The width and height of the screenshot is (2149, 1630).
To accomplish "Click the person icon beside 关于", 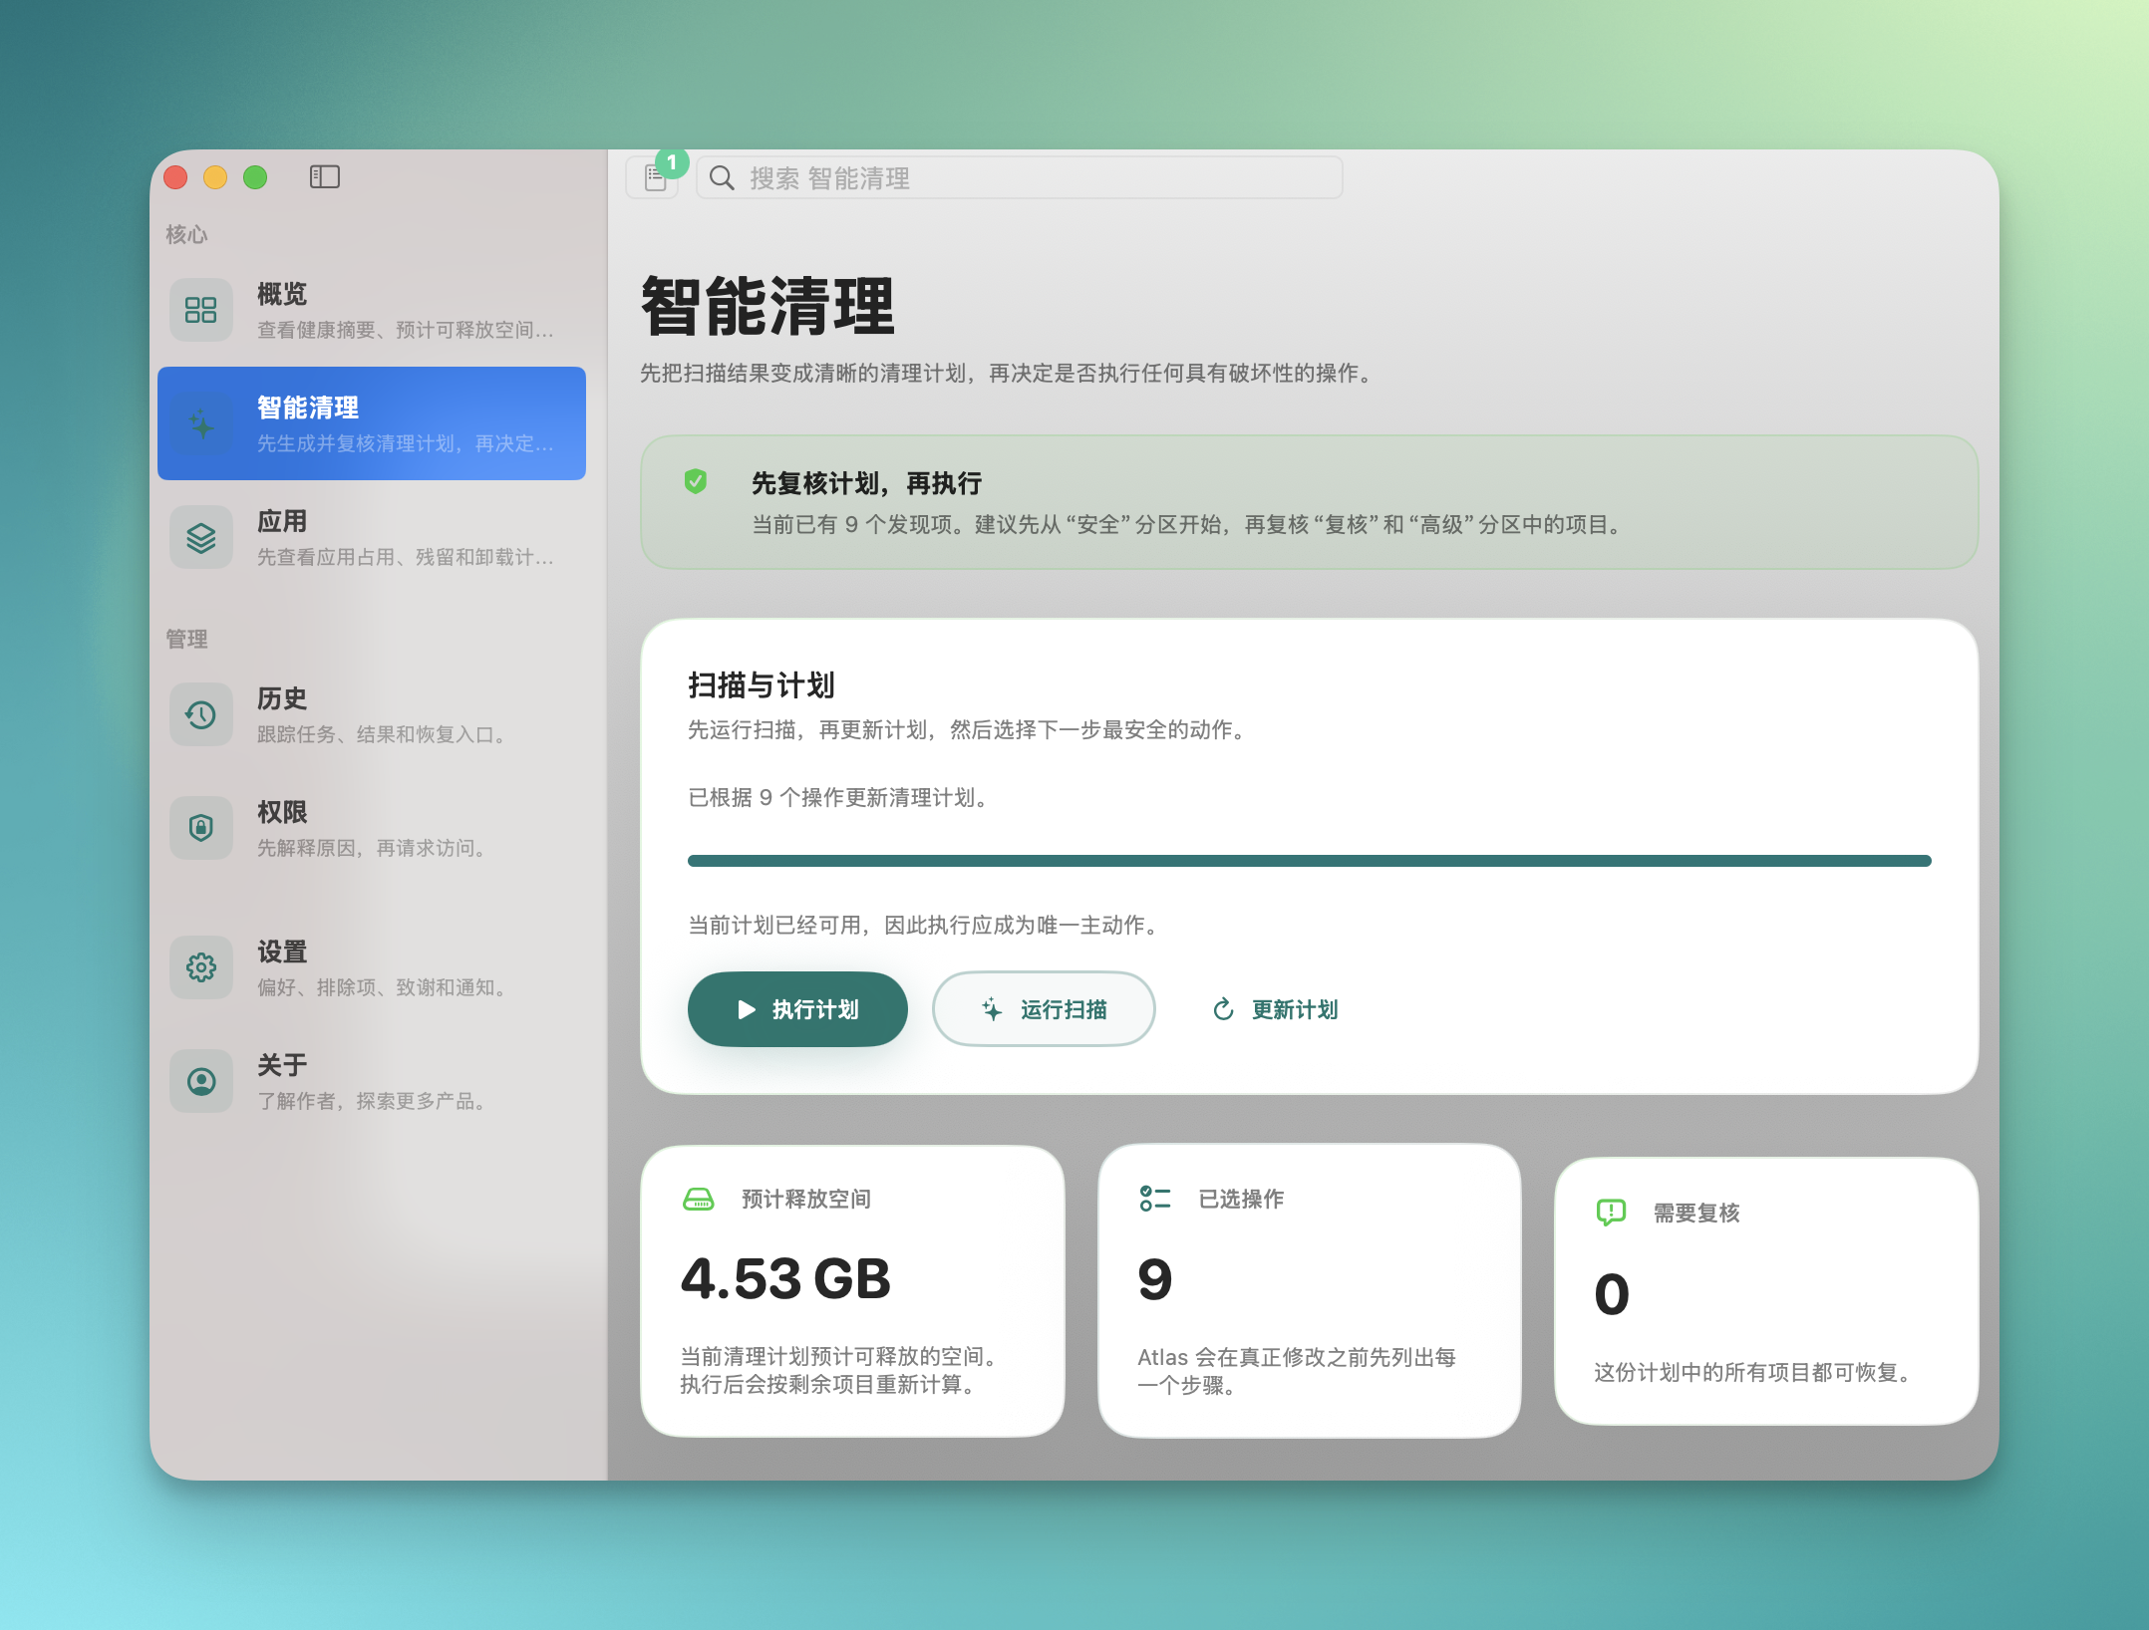I will tap(201, 1080).
